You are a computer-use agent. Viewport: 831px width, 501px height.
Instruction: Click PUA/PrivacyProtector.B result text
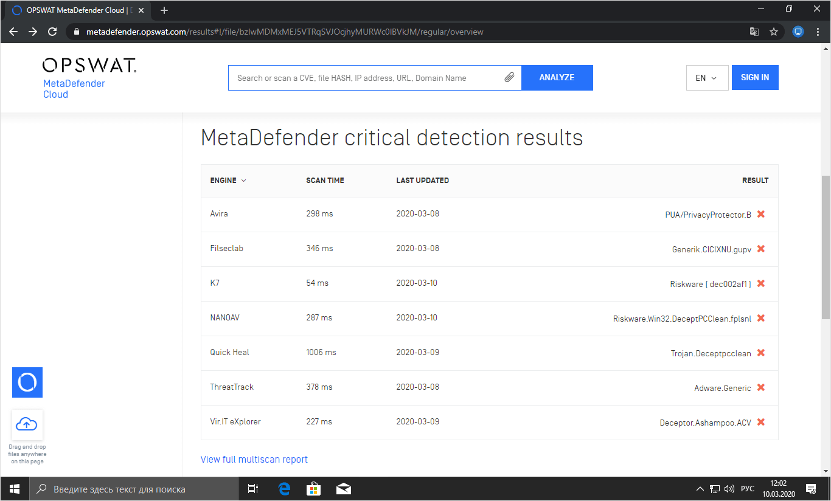tap(708, 215)
